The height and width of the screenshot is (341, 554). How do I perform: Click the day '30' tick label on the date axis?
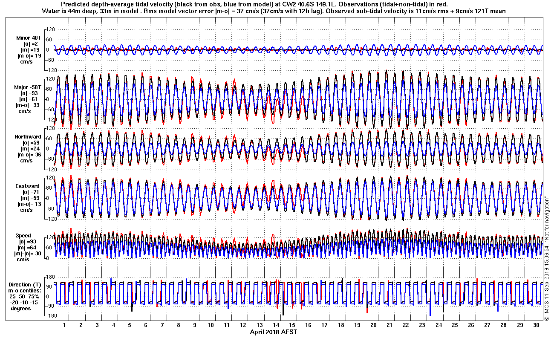(536, 325)
